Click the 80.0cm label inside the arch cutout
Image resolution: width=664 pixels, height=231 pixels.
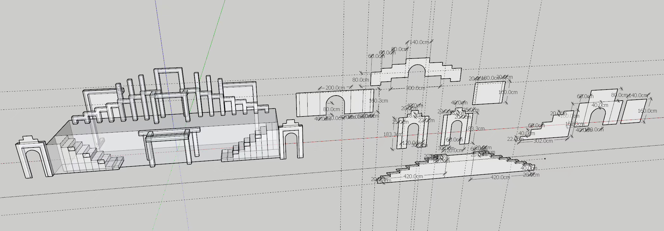331,109
